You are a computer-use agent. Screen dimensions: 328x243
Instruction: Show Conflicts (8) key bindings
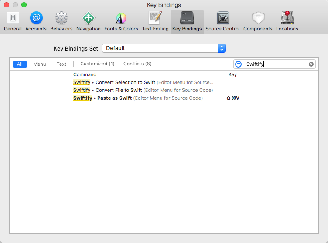[x=137, y=64]
